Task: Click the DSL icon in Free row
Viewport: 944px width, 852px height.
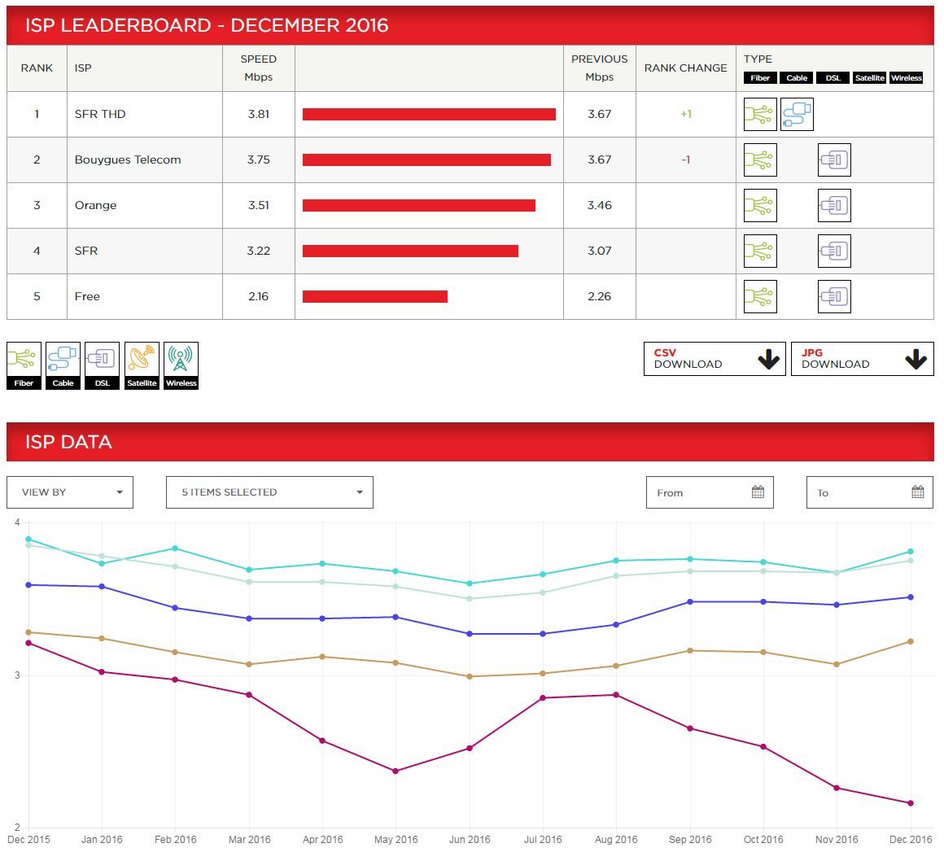Action: 834,296
